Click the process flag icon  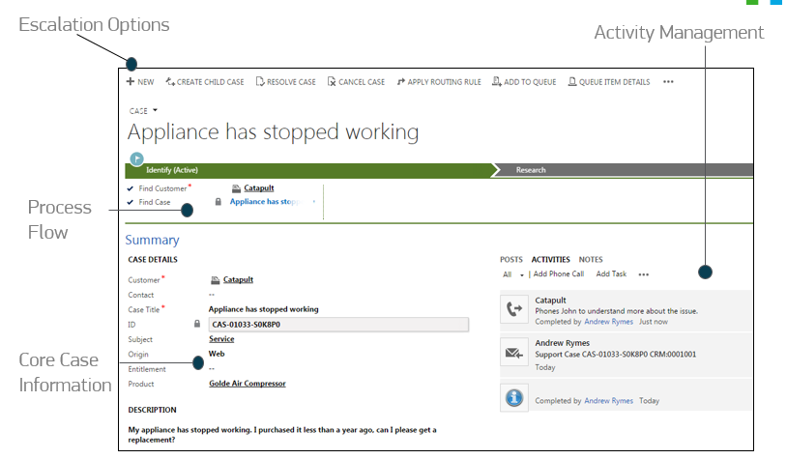[136, 159]
